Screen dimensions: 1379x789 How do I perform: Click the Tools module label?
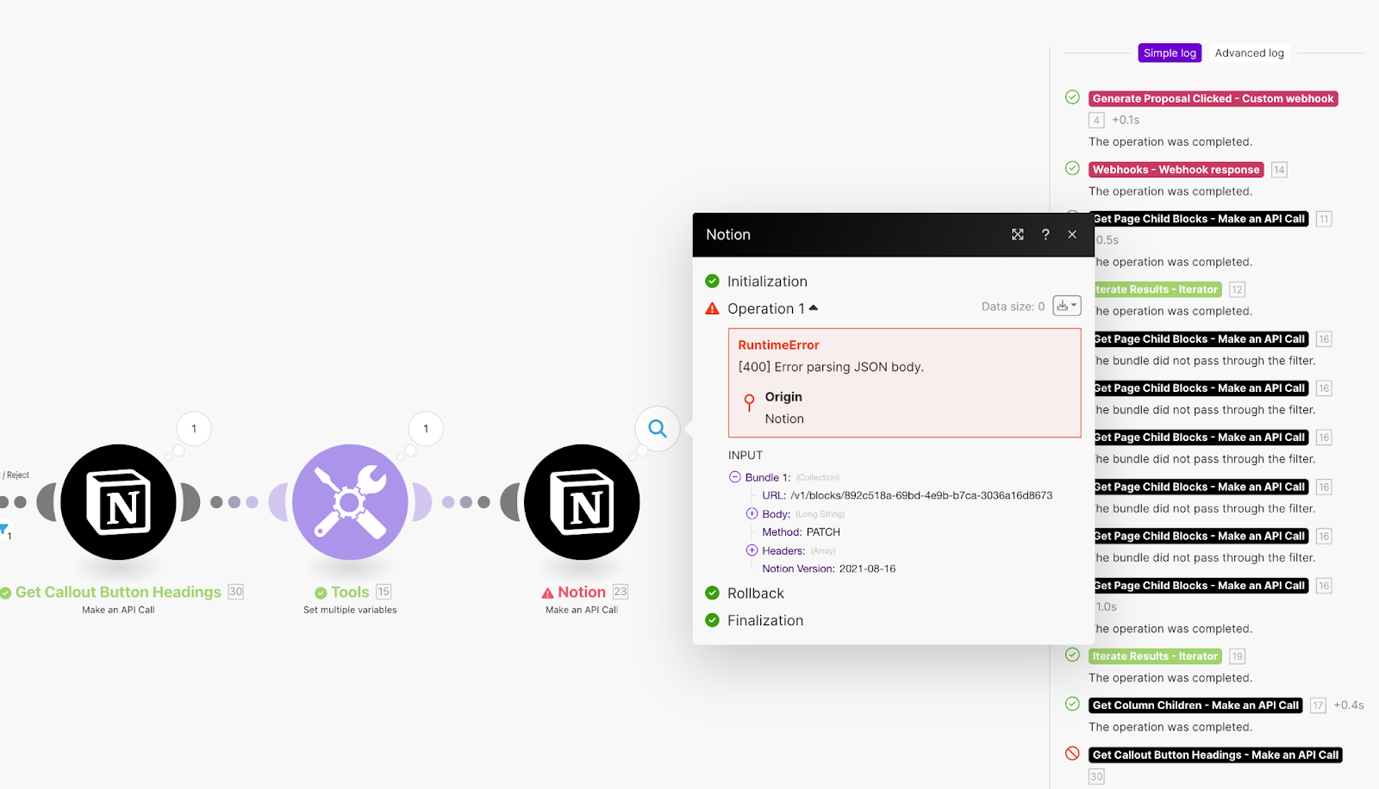pyautogui.click(x=350, y=592)
